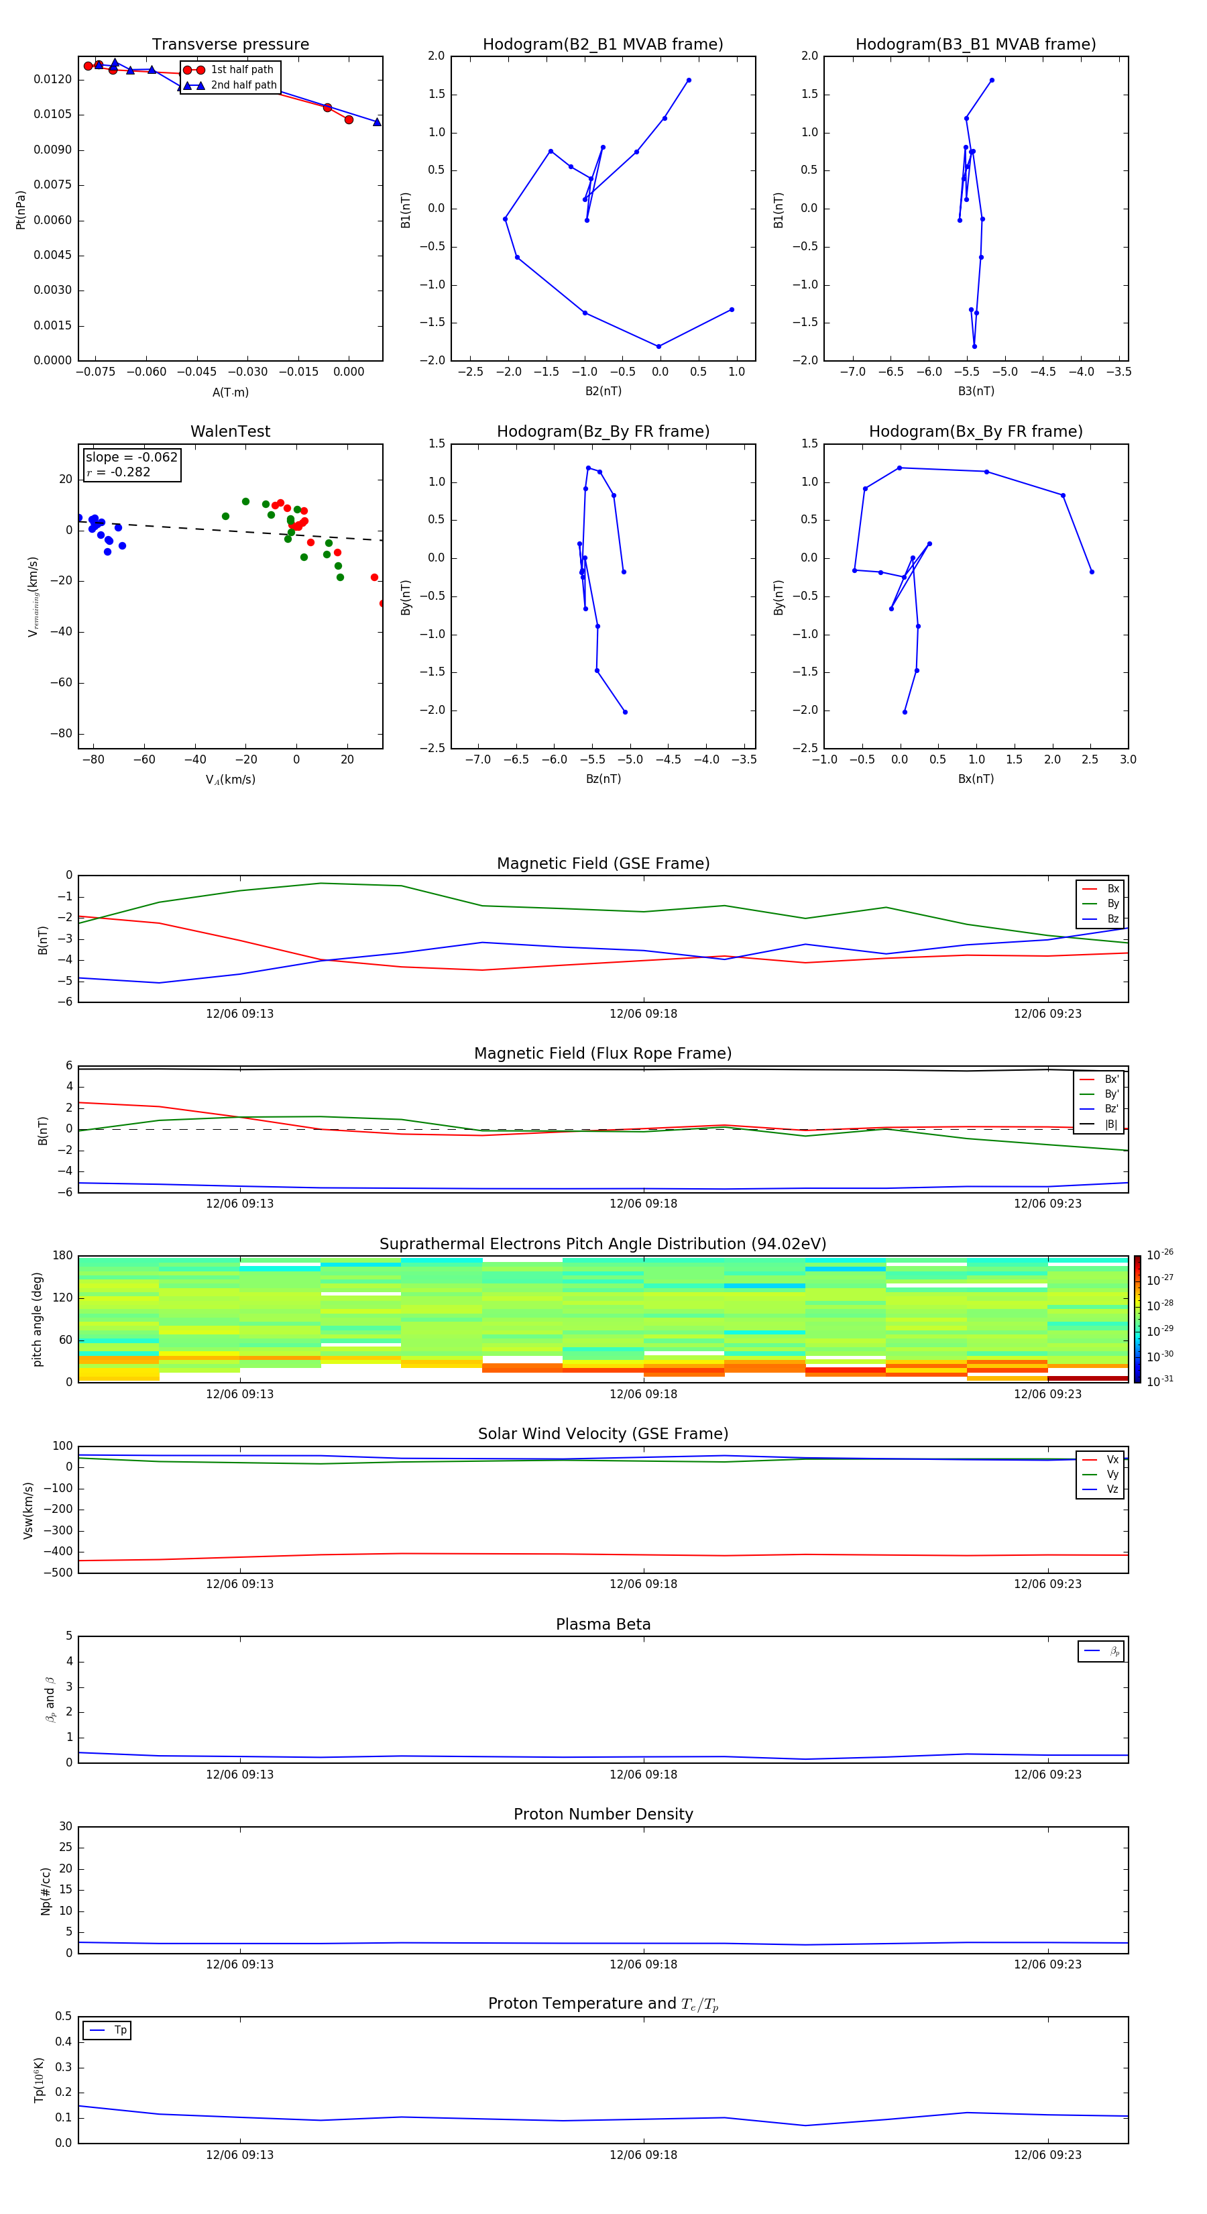Click the "B3(nT)" x-axis label
This screenshot has height=2214, width=1207.
click(976, 391)
